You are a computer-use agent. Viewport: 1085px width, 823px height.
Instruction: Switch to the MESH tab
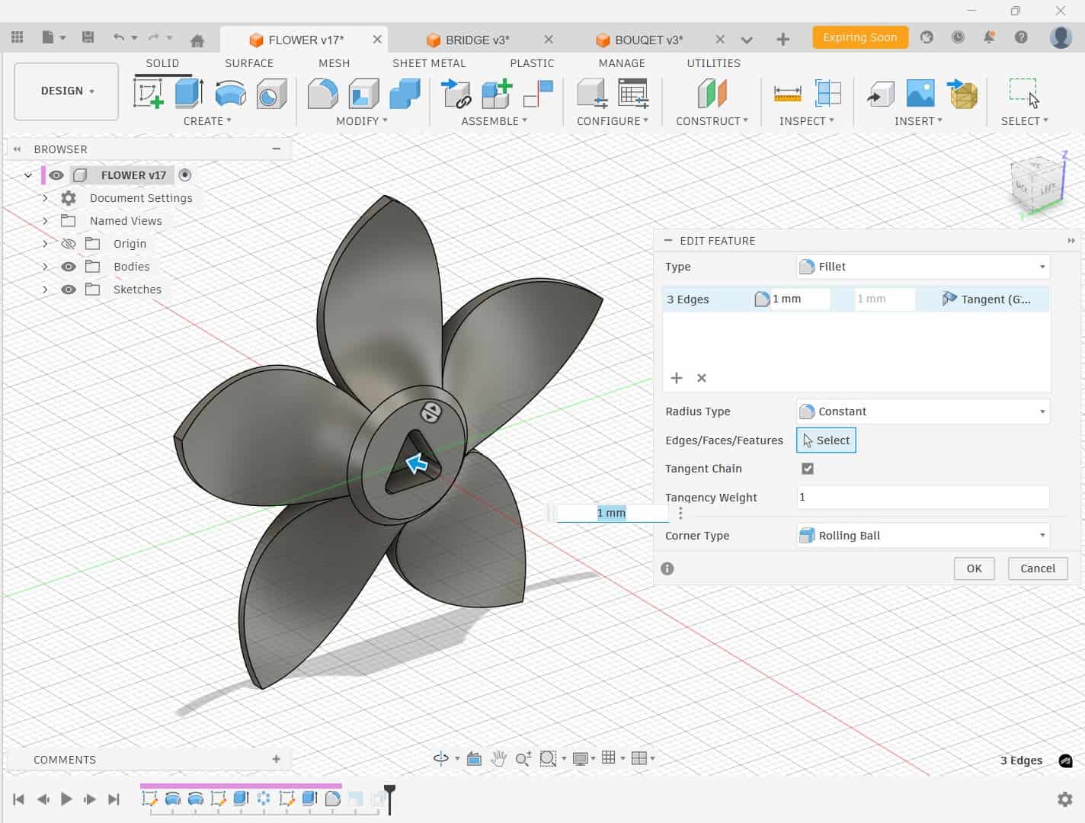(x=334, y=63)
